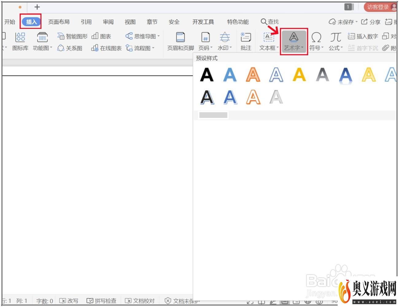
Task: Open the 特色功能 Special Features tab
Action: (238, 22)
